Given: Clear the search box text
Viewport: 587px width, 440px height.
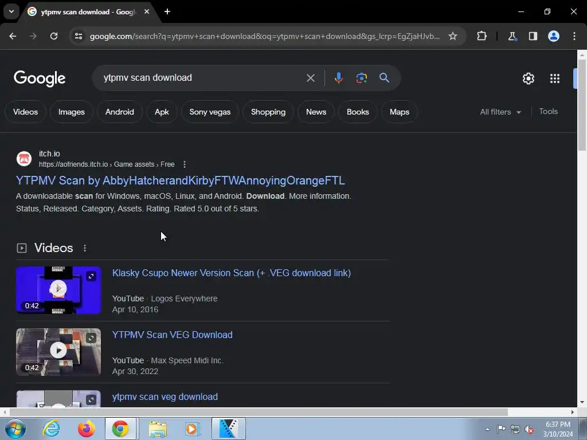Looking at the screenshot, I should click(310, 78).
